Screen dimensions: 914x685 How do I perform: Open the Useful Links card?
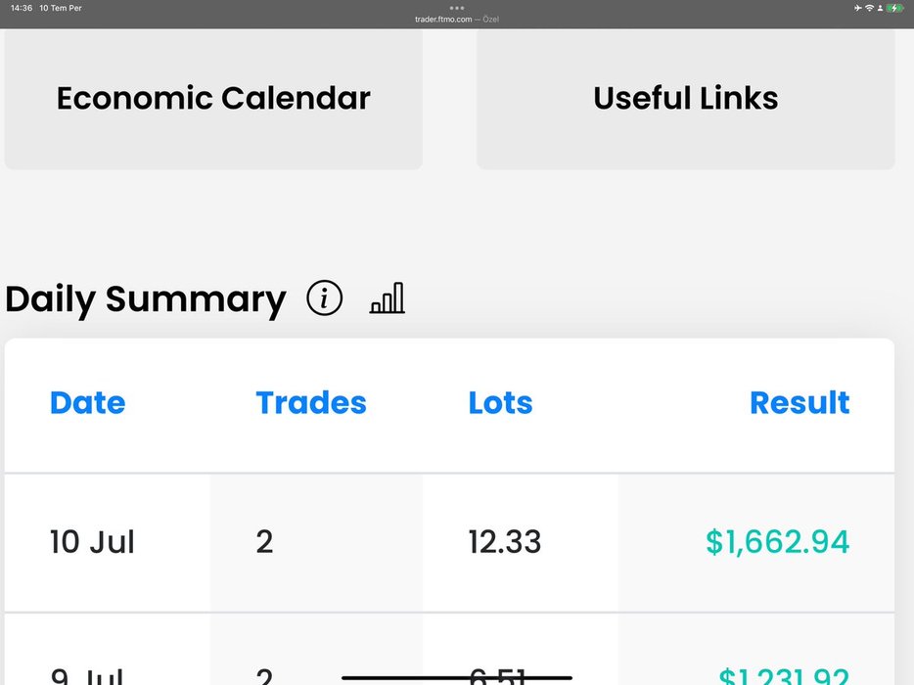685,98
